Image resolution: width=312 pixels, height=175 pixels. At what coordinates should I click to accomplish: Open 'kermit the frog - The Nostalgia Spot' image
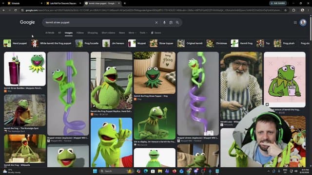[x=25, y=110]
